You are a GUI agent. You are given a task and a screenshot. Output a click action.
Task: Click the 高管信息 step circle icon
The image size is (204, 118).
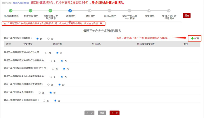pos(149,11)
